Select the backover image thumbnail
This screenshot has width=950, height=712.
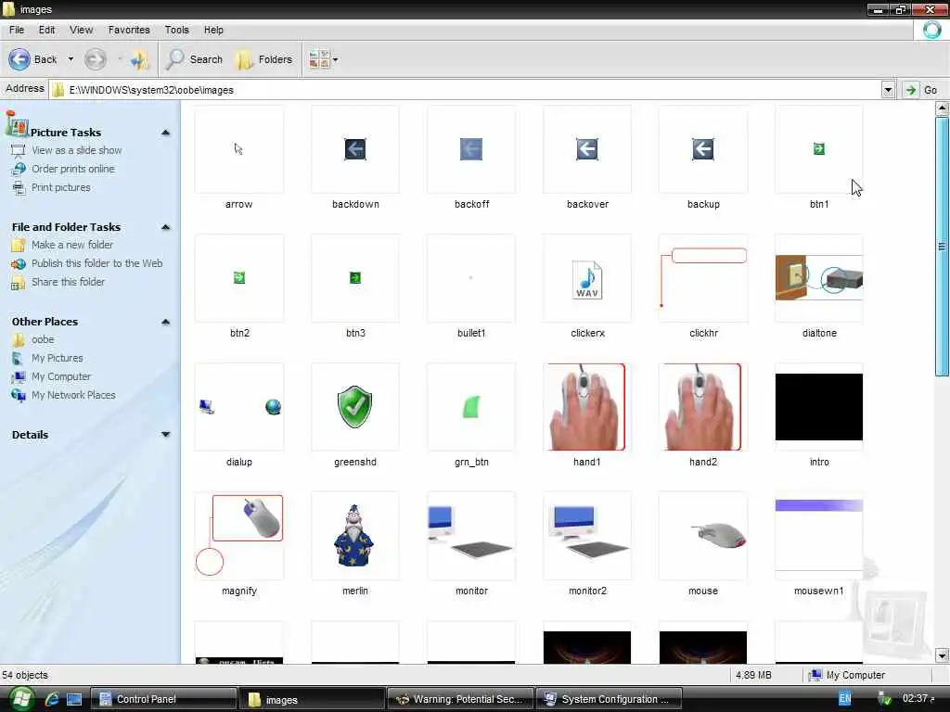click(x=587, y=149)
